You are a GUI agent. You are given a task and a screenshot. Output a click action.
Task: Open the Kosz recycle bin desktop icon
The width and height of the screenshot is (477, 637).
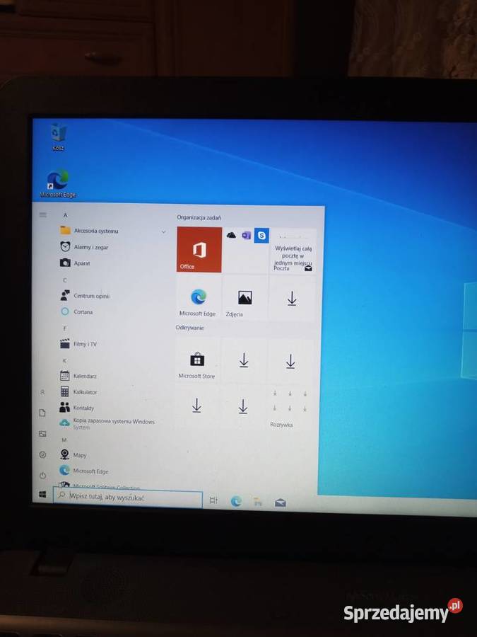coord(59,137)
